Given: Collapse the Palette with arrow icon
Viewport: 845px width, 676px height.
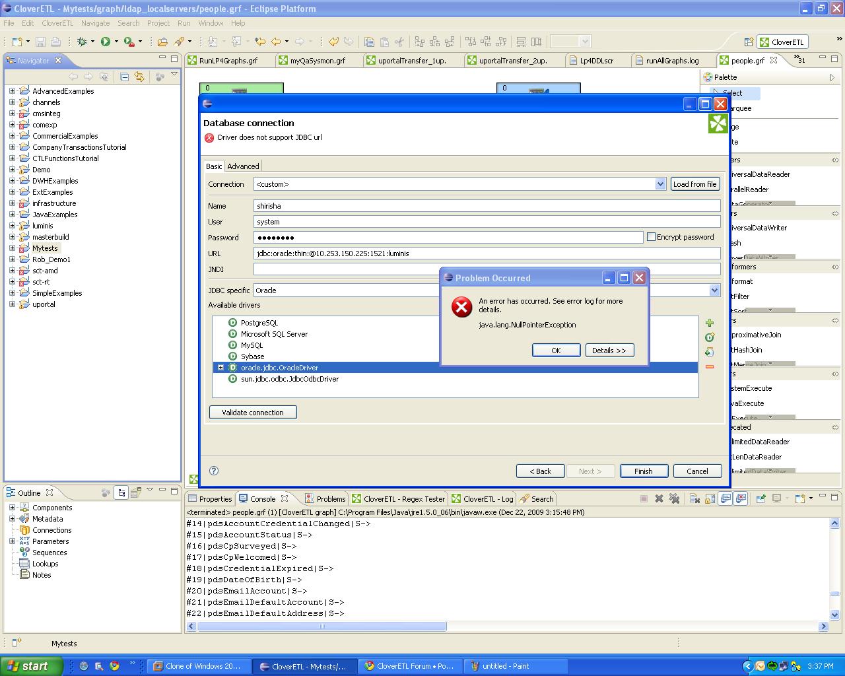Looking at the screenshot, I should pyautogui.click(x=832, y=77).
